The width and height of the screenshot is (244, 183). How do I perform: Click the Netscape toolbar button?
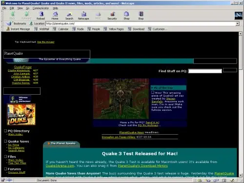pos(83,16)
